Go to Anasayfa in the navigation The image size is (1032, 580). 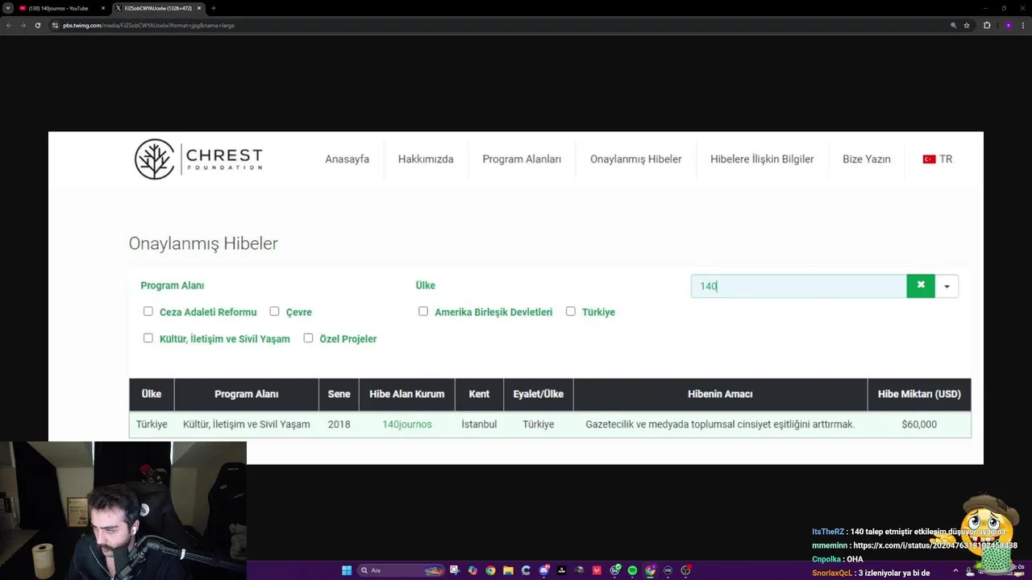[x=347, y=159]
